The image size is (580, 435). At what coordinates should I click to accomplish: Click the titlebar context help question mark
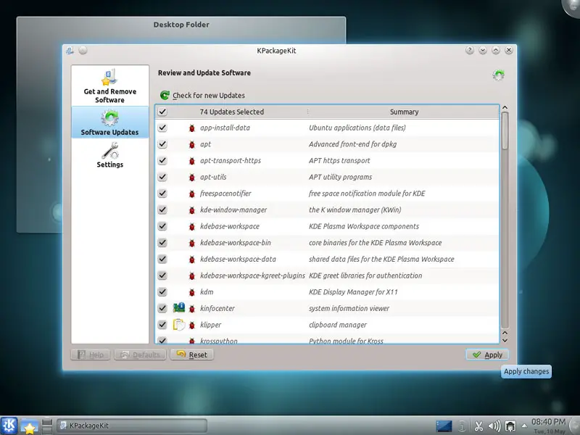[x=470, y=50]
